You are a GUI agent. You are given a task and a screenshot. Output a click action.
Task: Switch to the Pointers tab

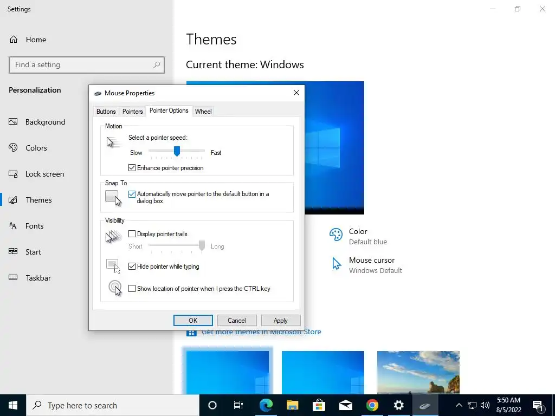pos(132,112)
